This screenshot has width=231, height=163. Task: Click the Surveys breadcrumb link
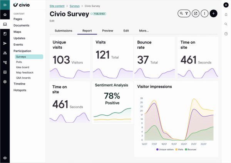75,6
